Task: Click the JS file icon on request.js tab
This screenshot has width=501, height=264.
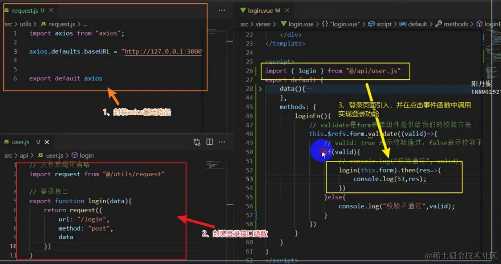Action: click(6, 10)
